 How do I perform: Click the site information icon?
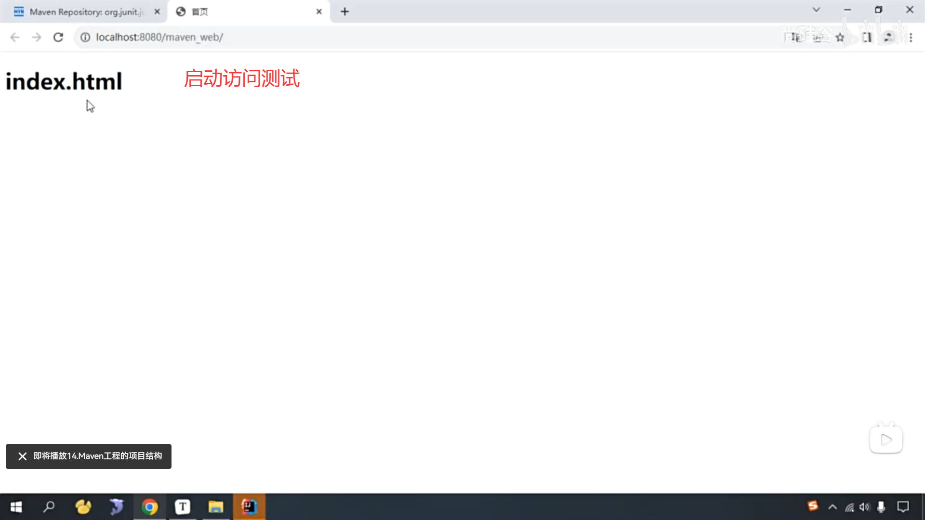85,37
